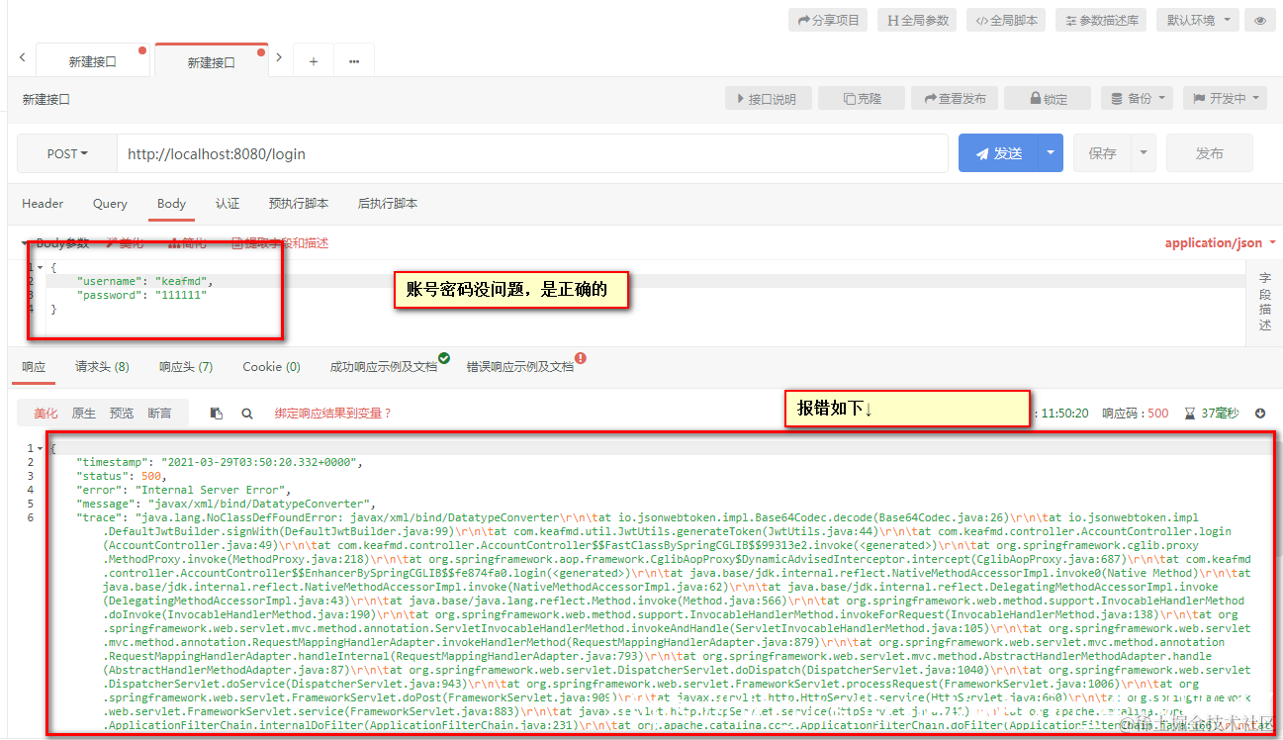1283x740 pixels.
Task: Click the 37毫秒 response time
Action: click(x=1211, y=414)
